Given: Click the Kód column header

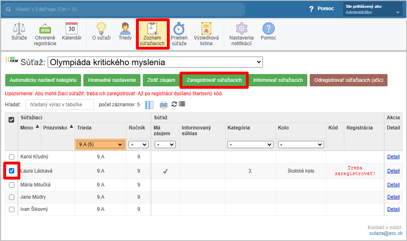Looking at the screenshot, I should click(333, 128).
